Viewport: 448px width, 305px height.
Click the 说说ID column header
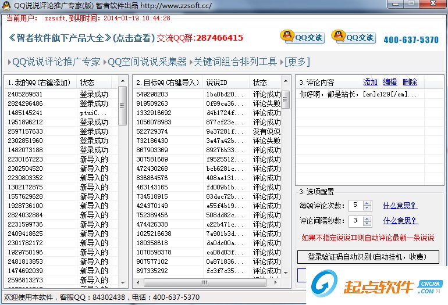[x=226, y=82]
